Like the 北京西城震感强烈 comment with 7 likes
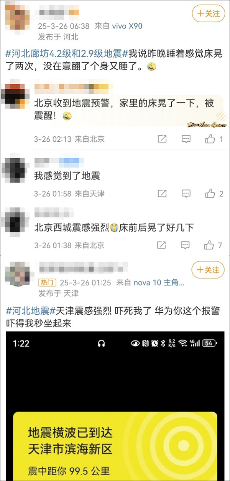 pyautogui.click(x=214, y=245)
